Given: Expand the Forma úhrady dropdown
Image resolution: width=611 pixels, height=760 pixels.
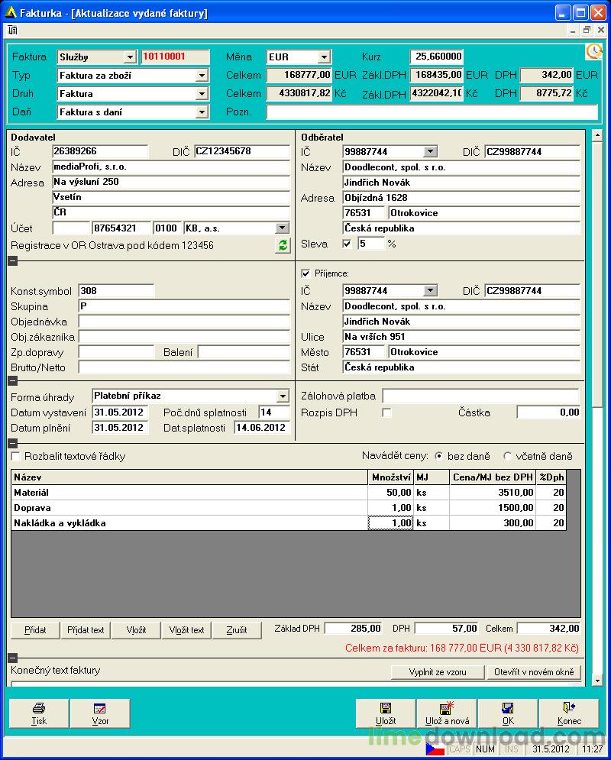Looking at the screenshot, I should click(x=283, y=396).
